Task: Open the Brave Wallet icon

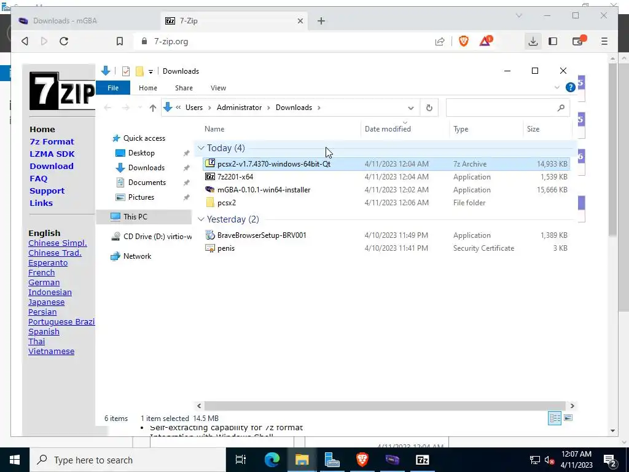Action: point(578,41)
